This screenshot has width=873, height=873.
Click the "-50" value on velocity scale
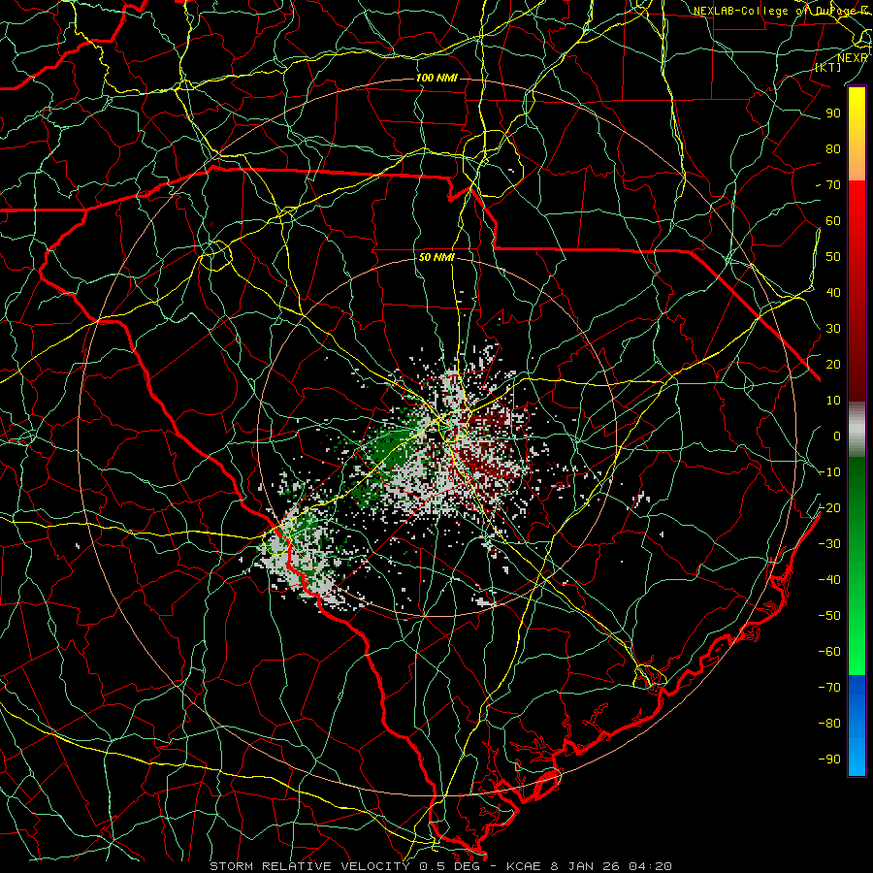(x=829, y=616)
